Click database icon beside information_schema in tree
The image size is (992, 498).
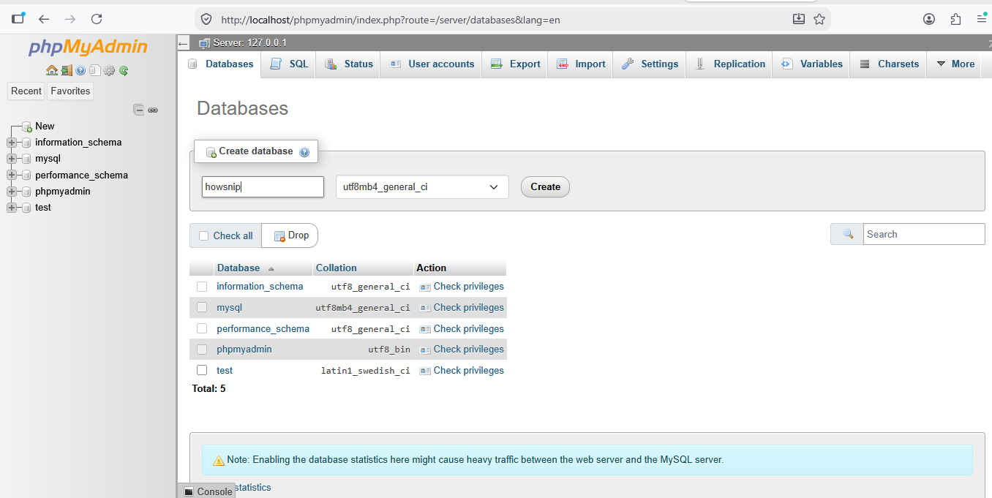26,143
